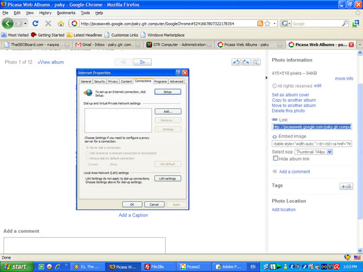Screen dimensions: 363x272
Task: Click the Internet Properties photo thumbnail
Action: coord(132,139)
